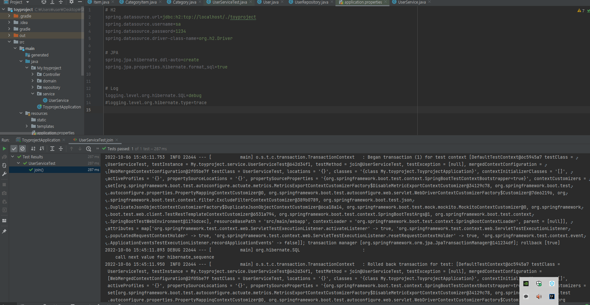The width and height of the screenshot is (590, 305).
Task: Collapse the UserServiceTest node in test results
Action: [18, 163]
